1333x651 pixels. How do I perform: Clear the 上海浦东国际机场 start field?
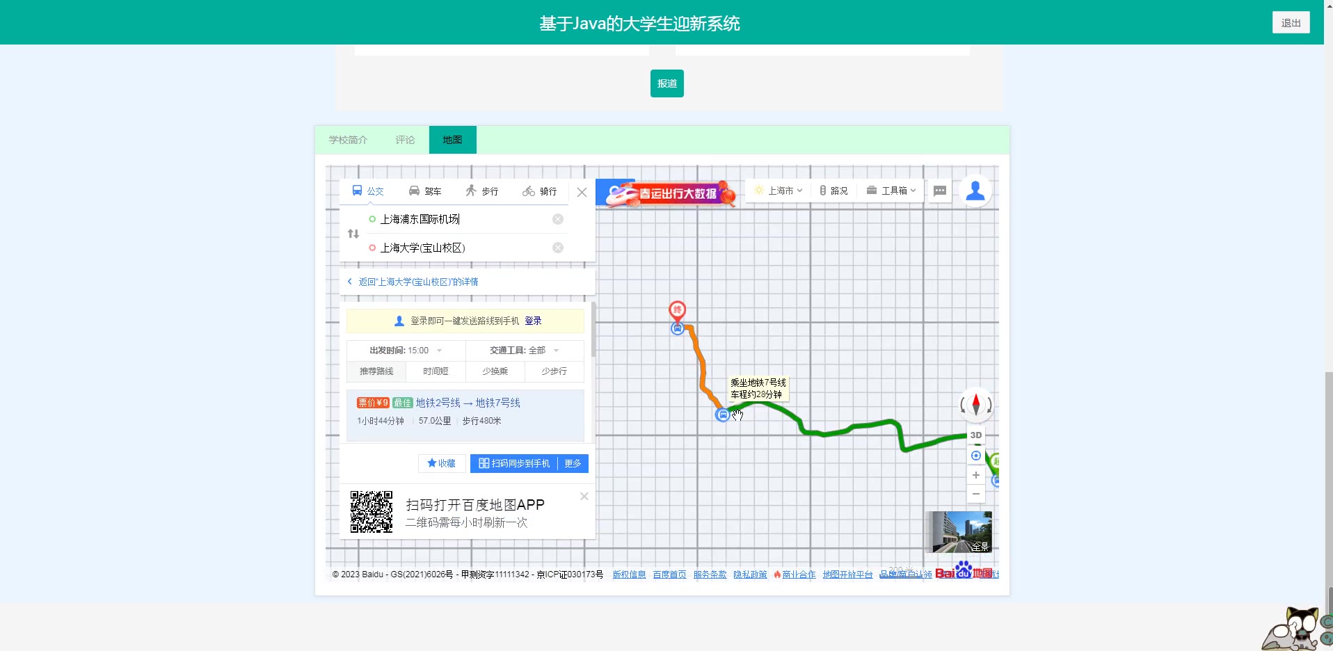click(x=558, y=219)
